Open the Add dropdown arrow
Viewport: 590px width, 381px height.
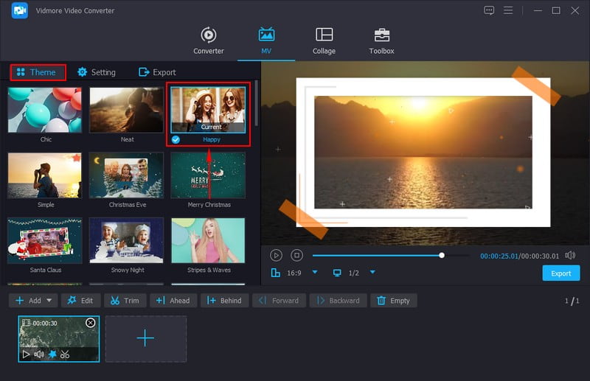click(x=49, y=301)
